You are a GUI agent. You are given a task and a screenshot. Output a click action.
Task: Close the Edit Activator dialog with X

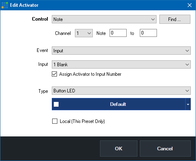(x=190, y=5)
